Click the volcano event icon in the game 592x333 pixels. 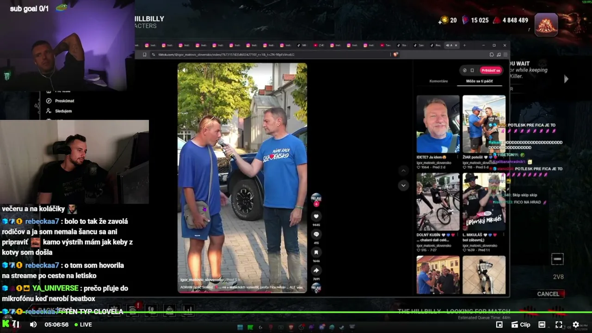click(x=546, y=24)
